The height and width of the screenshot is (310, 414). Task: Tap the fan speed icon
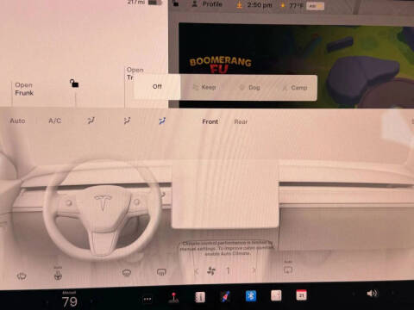pyautogui.click(x=211, y=270)
